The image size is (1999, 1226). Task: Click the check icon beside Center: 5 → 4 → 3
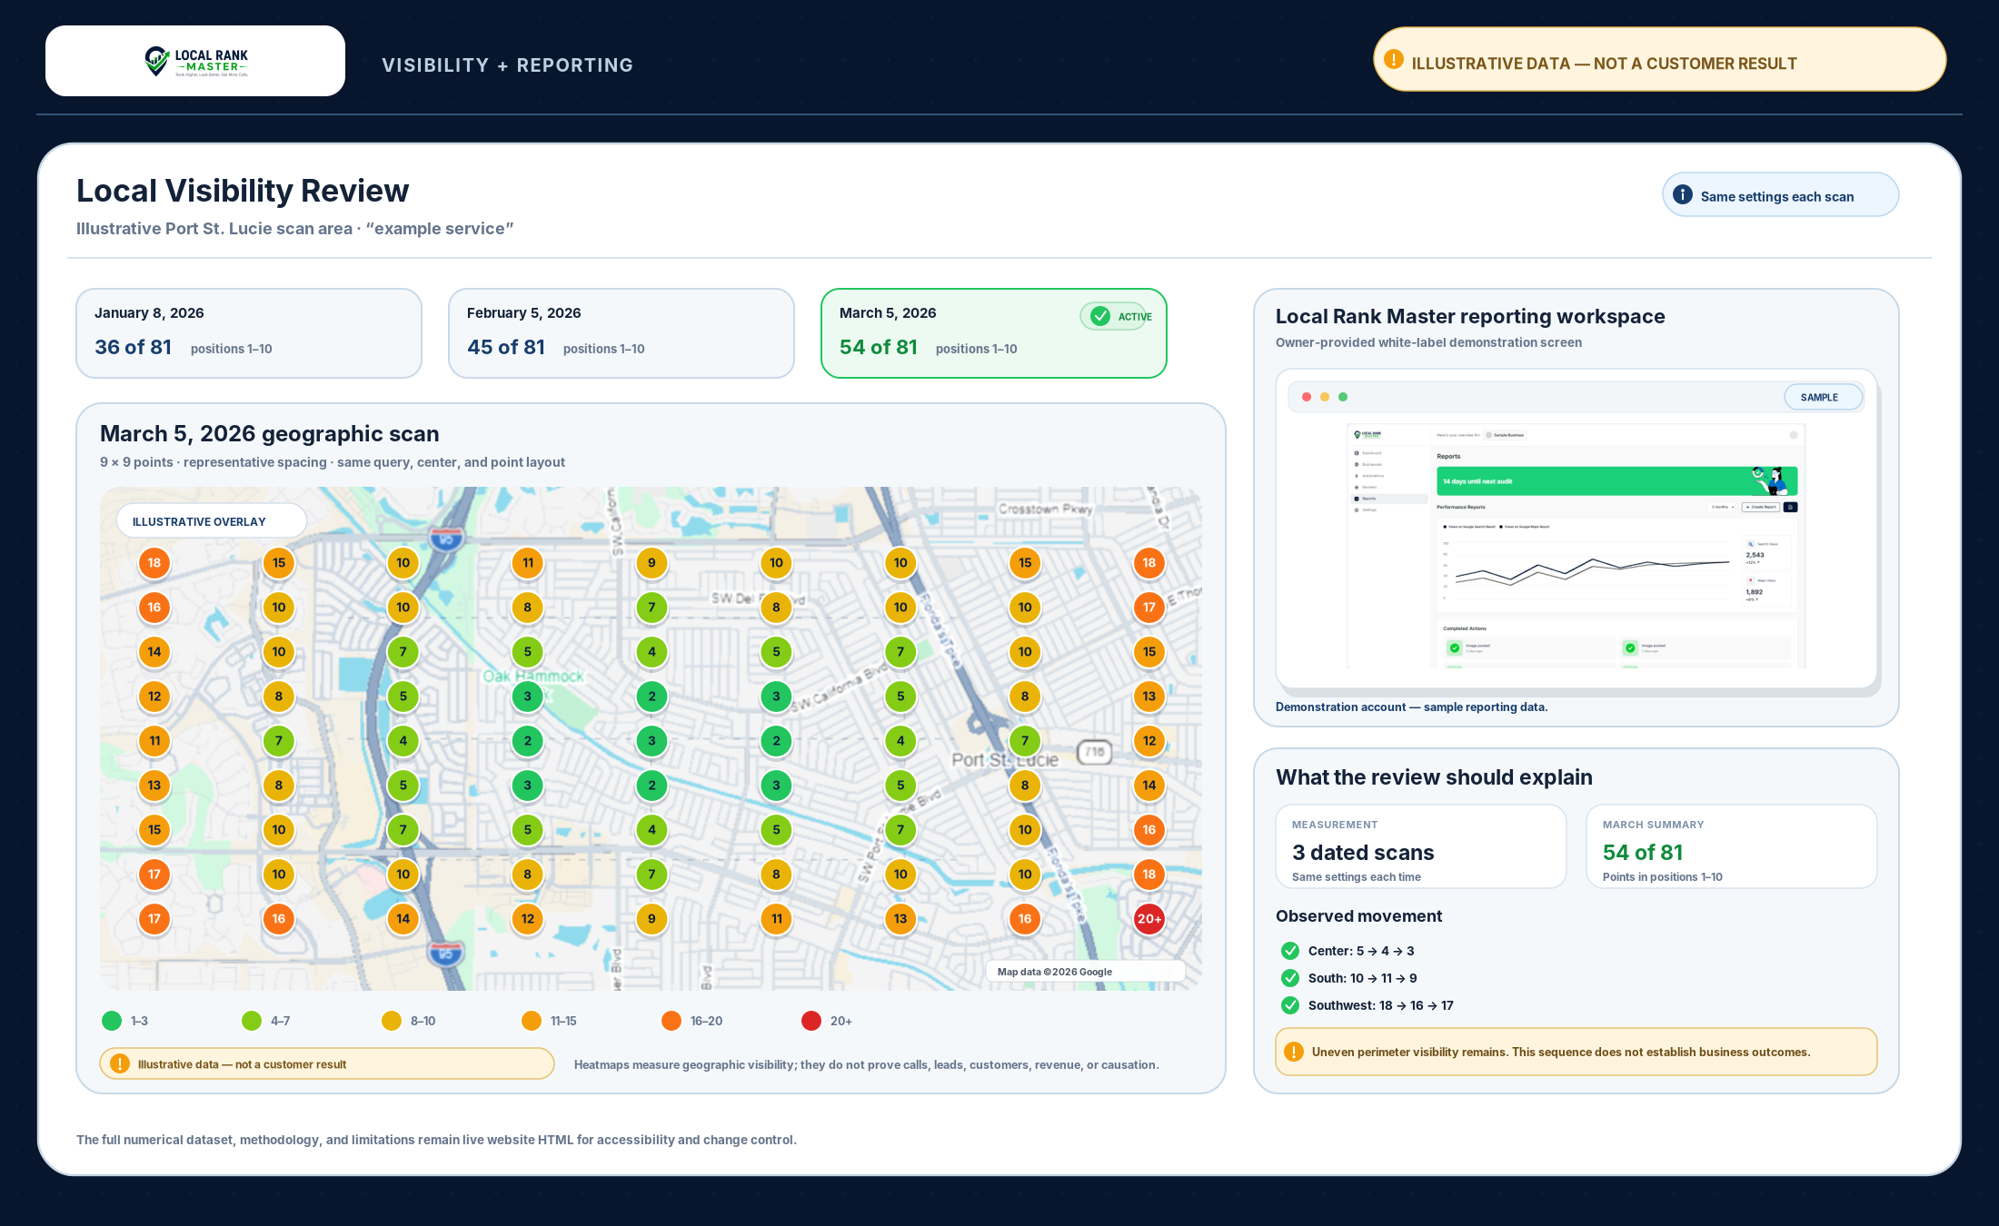click(1289, 951)
